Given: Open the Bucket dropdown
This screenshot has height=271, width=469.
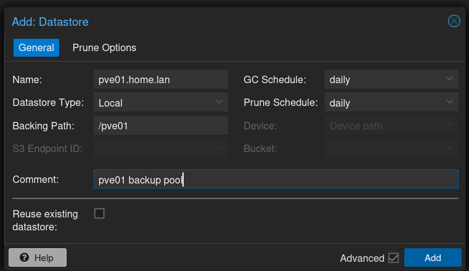Looking at the screenshot, I should click(391, 148).
